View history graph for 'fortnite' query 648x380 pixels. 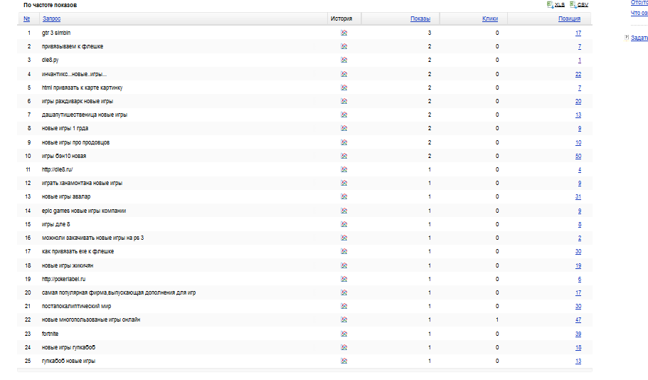click(344, 334)
